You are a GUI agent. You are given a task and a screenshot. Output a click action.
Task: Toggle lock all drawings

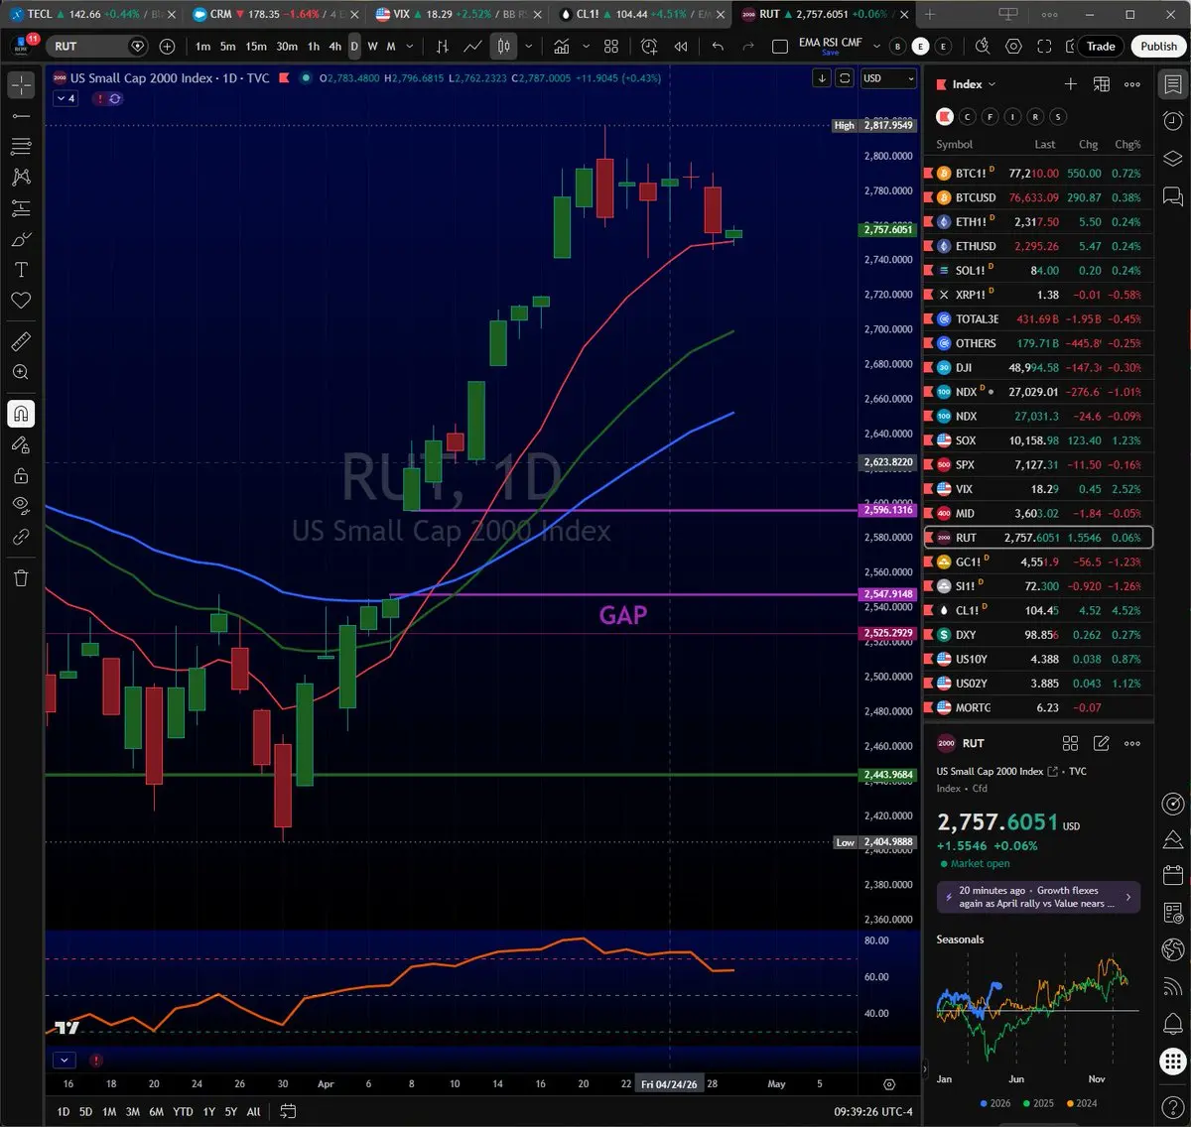pos(21,475)
